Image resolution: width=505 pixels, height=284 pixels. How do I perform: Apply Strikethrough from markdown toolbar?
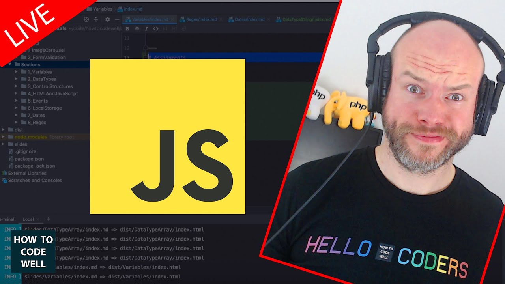pos(137,29)
